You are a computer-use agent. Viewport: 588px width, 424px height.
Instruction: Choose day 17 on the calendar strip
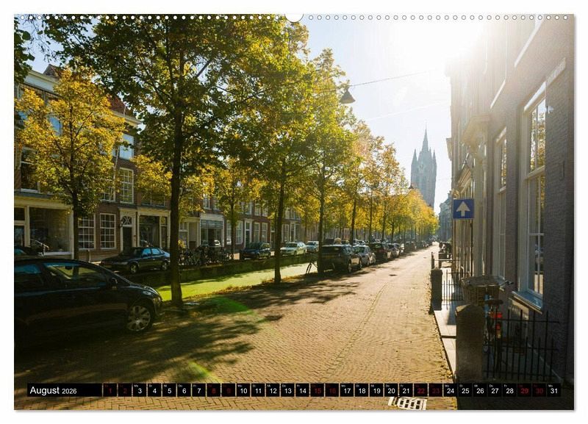[x=347, y=390]
